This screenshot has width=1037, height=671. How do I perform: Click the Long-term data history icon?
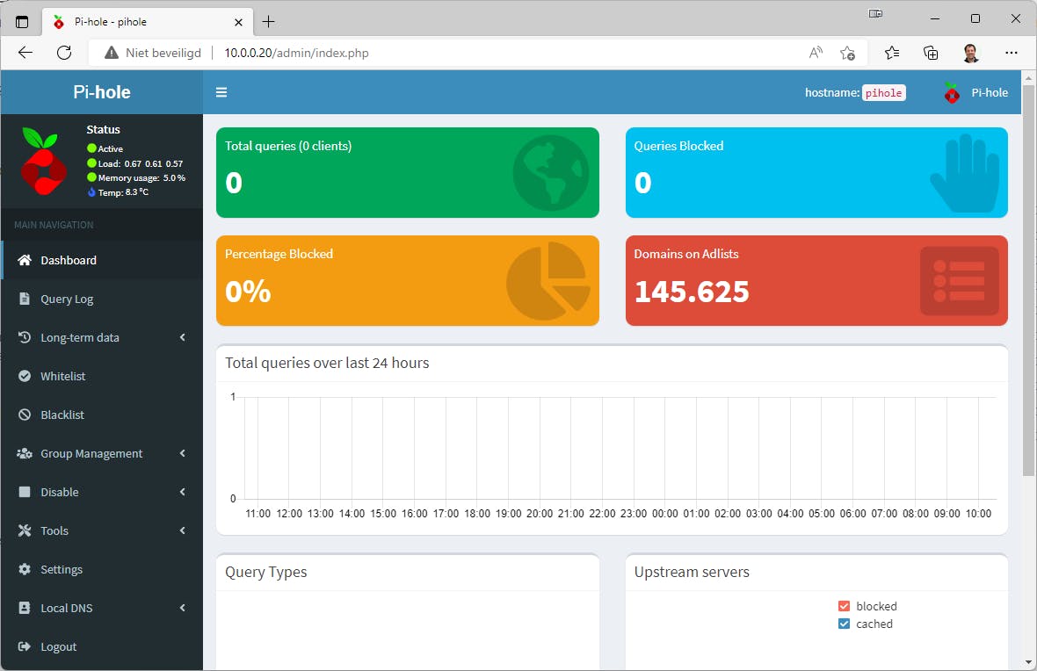(25, 337)
